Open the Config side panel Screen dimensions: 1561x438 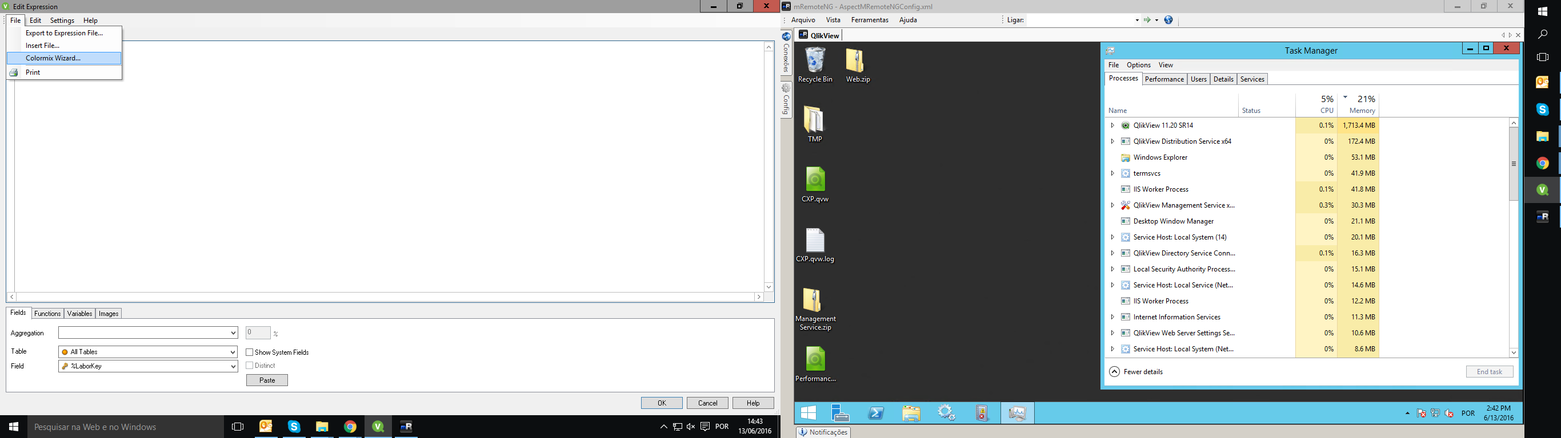click(786, 100)
